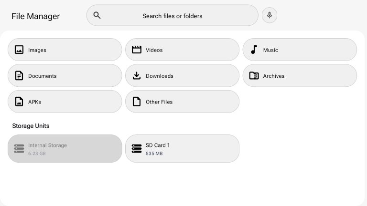367x206 pixels.
Task: Click the File Manager title
Action: [x=35, y=16]
